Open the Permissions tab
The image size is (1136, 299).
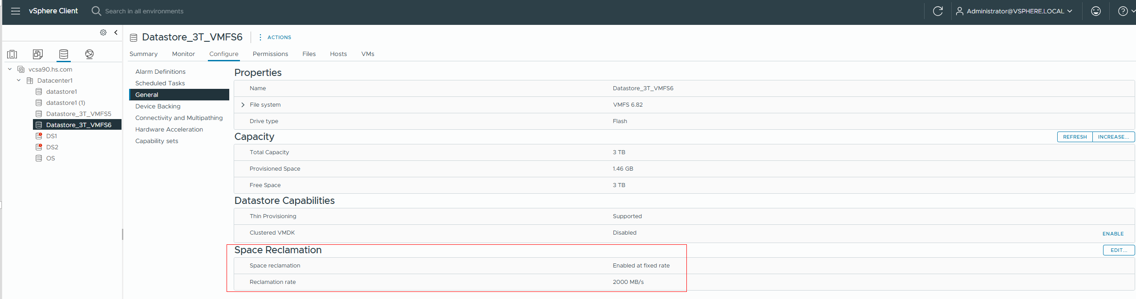coord(270,54)
